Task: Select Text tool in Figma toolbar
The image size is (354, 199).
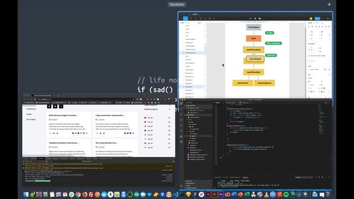Action: tap(205, 18)
